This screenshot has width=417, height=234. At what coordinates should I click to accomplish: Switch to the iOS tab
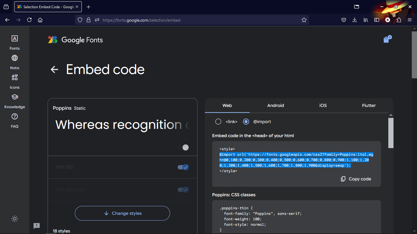(323, 105)
